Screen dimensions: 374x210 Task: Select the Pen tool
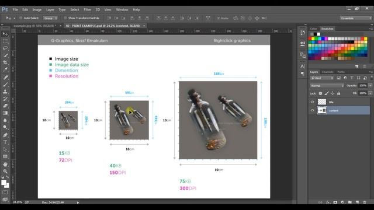click(5, 135)
